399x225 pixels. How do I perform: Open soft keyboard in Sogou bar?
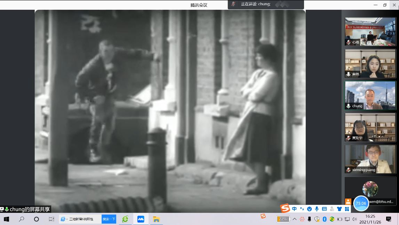click(x=325, y=209)
